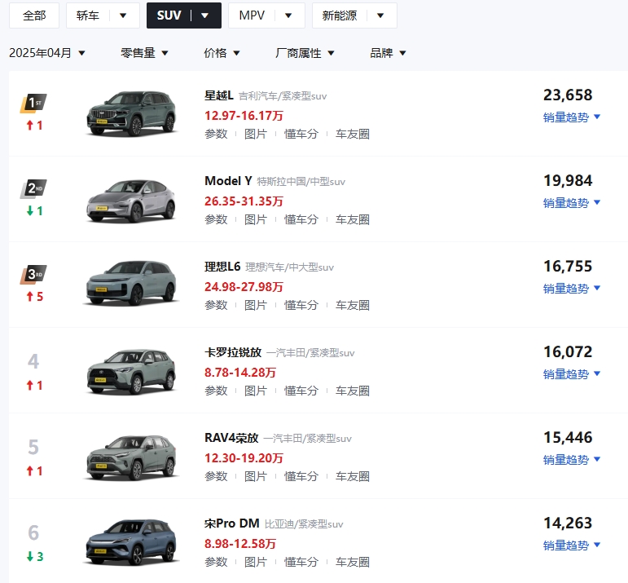Click the 宋Pro DM car thumbnail
The height and width of the screenshot is (583, 628).
131,542
